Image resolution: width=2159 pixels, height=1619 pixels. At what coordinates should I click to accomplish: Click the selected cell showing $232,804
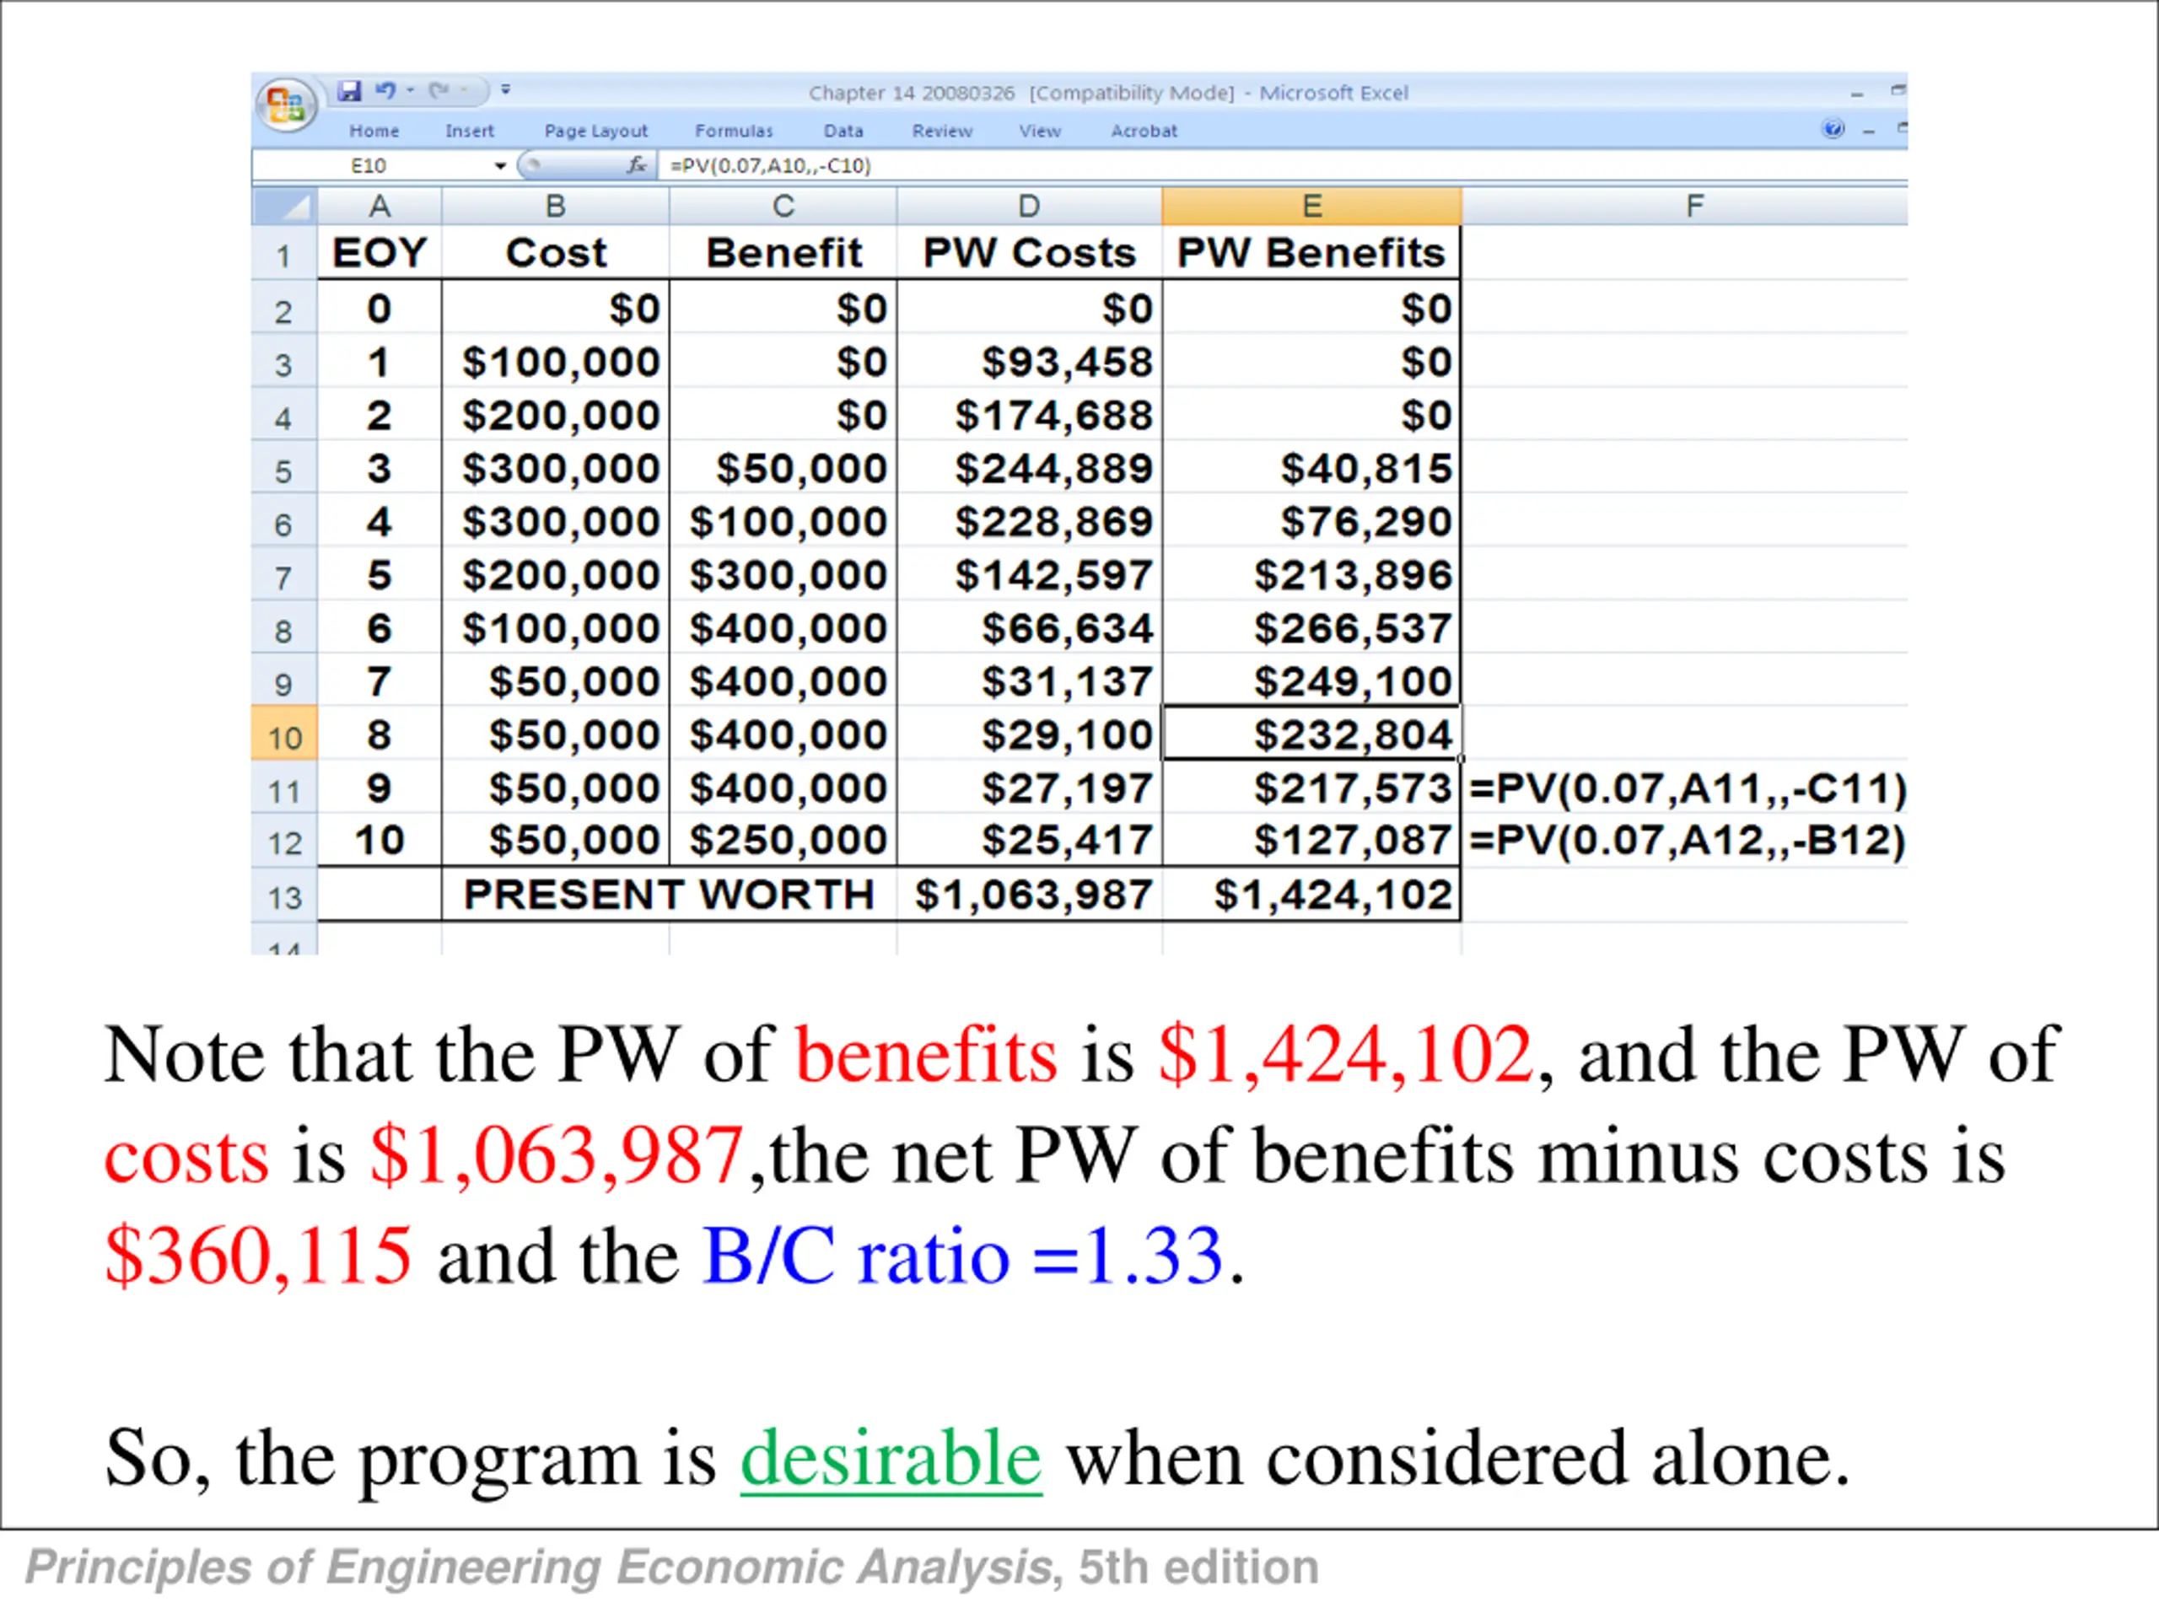pyautogui.click(x=1311, y=734)
